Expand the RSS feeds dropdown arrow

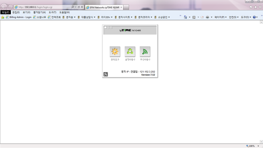pyautogui.click(x=198, y=17)
